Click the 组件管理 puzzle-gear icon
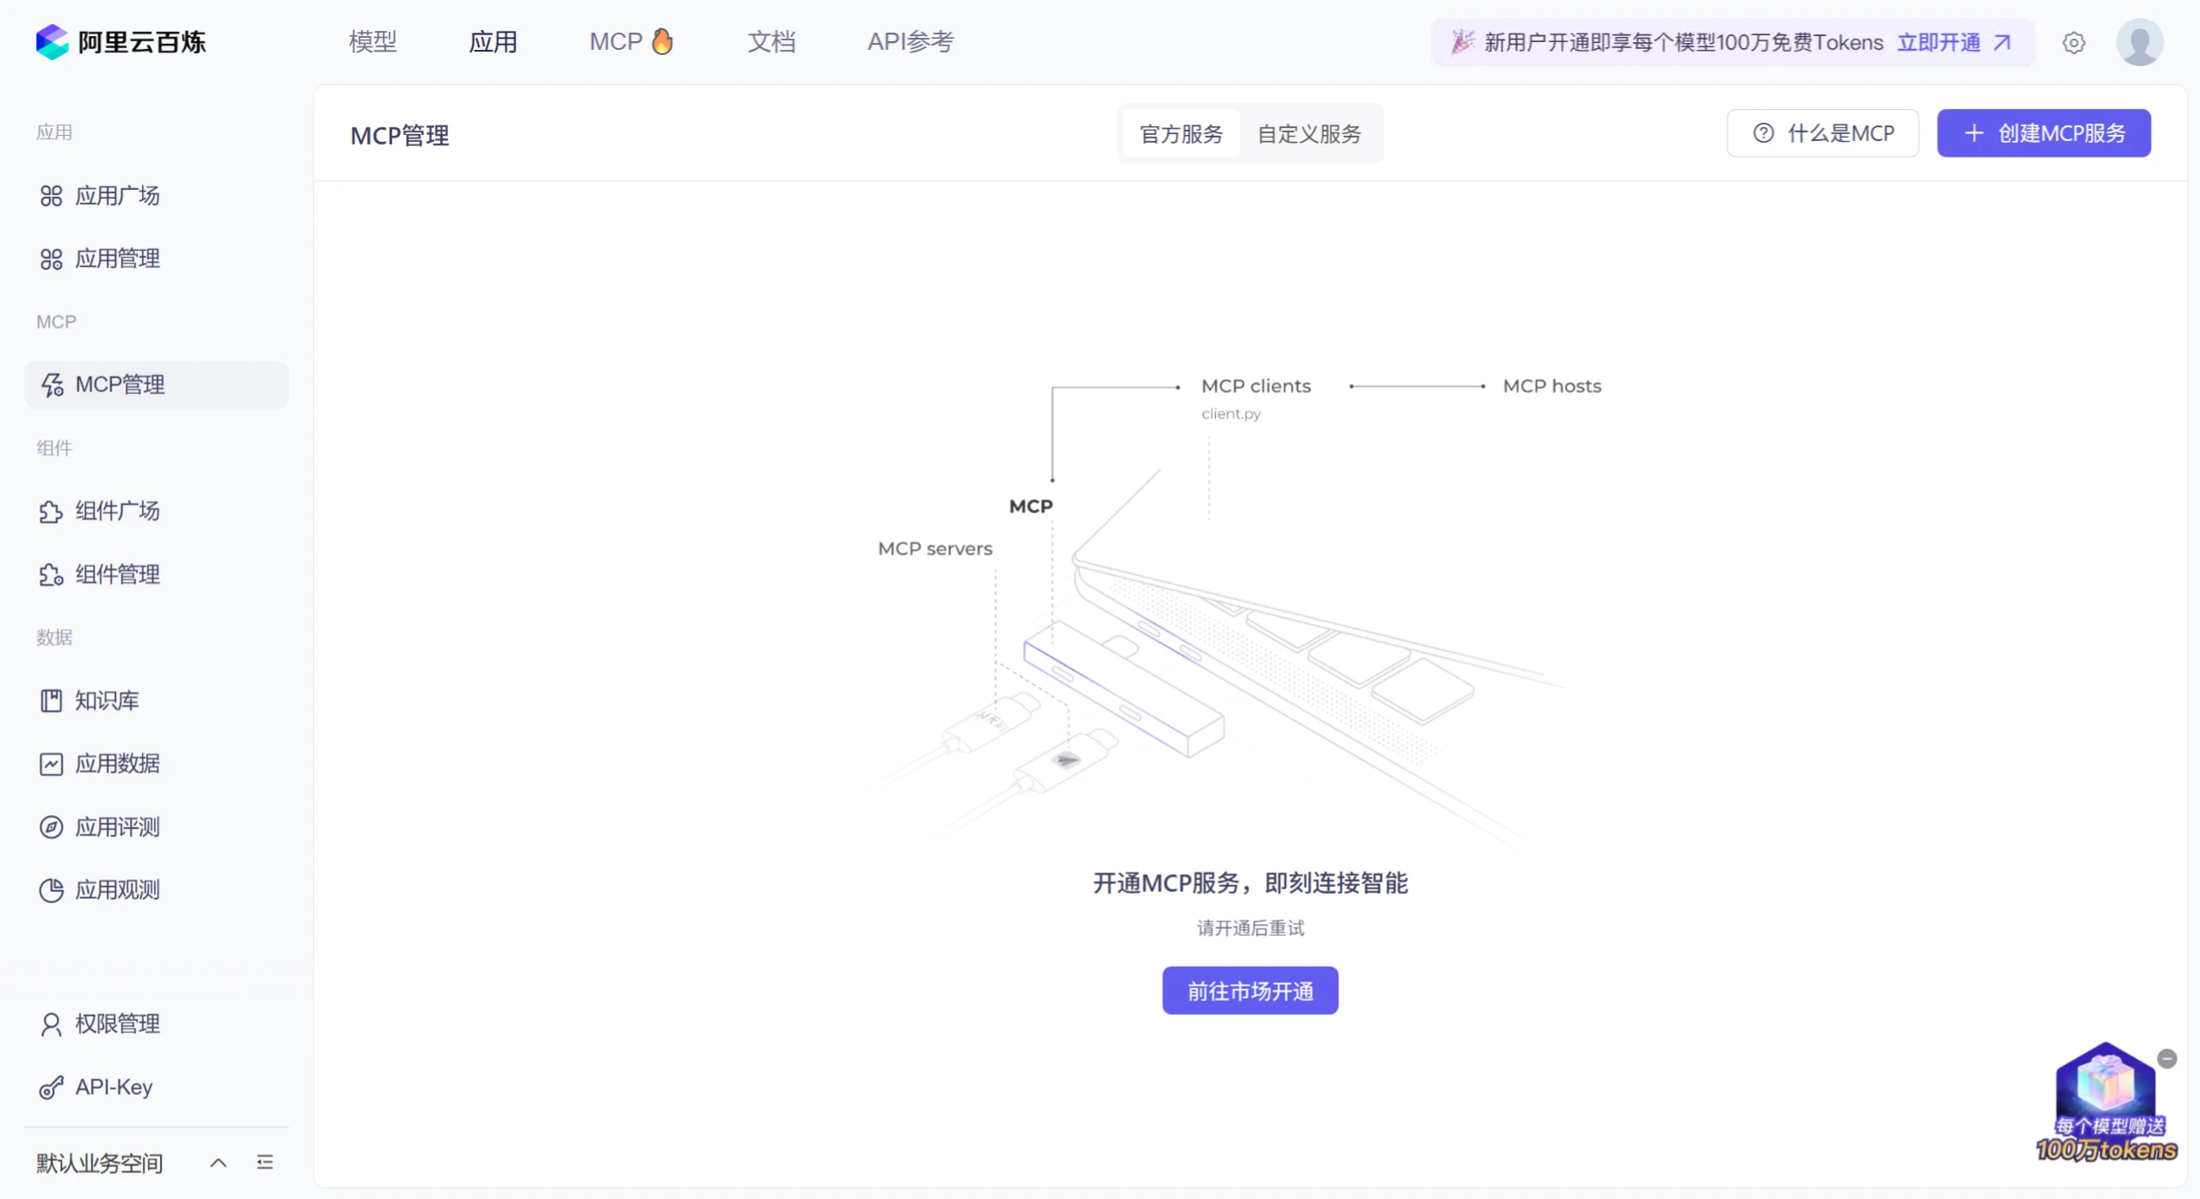The image size is (2200, 1199). pyautogui.click(x=51, y=575)
